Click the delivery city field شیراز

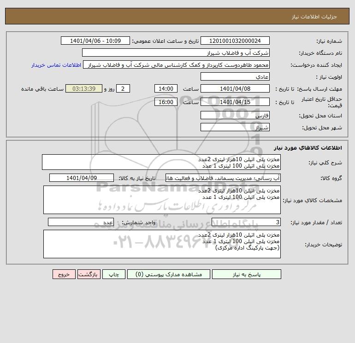235,127
